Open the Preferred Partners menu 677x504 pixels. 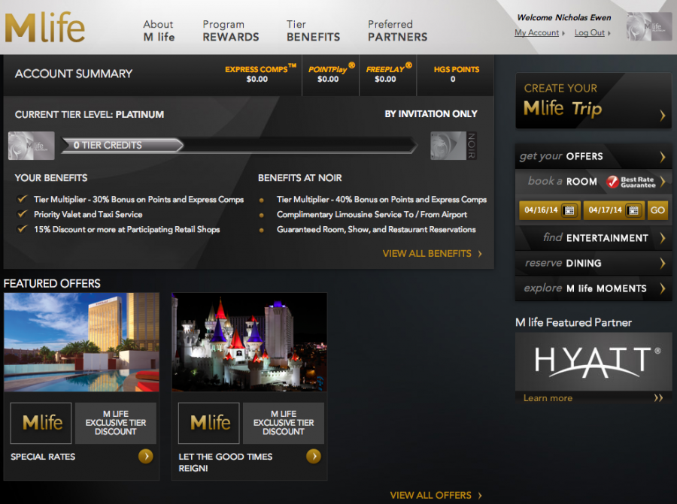point(398,31)
